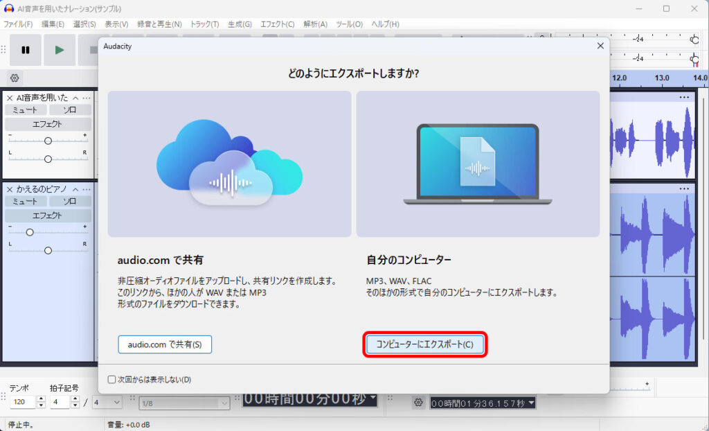Close the export dialog with its X

pyautogui.click(x=600, y=46)
